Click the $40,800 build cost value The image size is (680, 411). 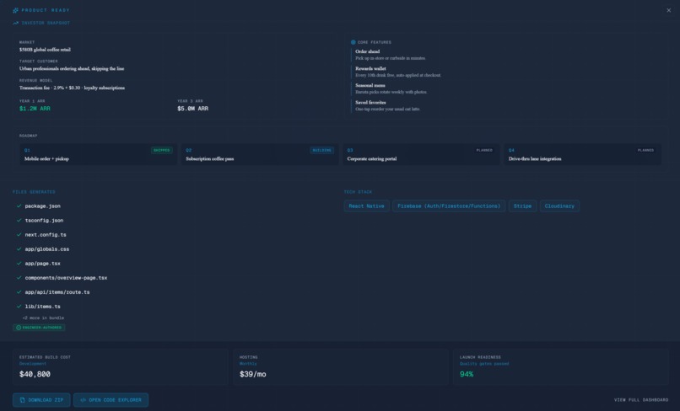[35, 374]
